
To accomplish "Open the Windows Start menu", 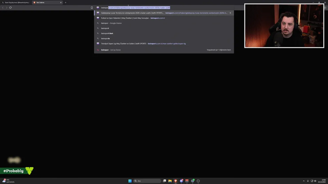I will tap(130, 181).
